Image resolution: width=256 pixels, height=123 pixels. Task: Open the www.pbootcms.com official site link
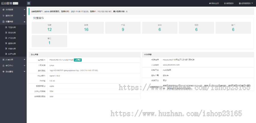[x=171, y=65]
